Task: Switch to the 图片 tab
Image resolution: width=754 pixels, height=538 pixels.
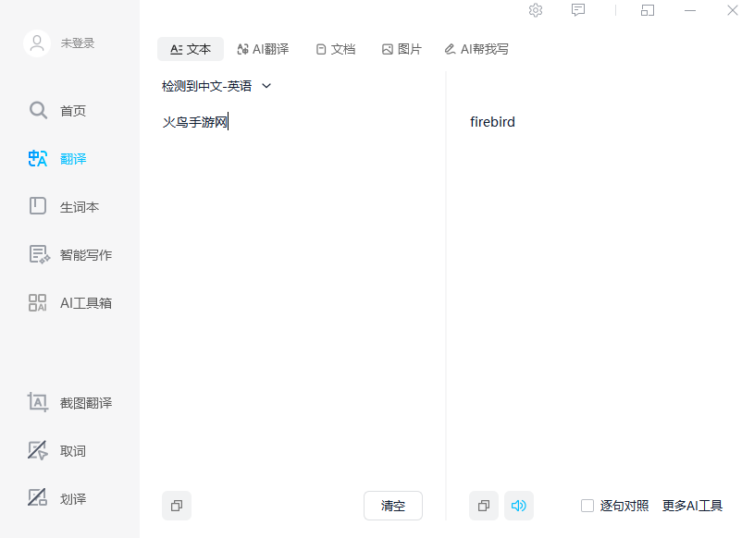Action: 402,49
